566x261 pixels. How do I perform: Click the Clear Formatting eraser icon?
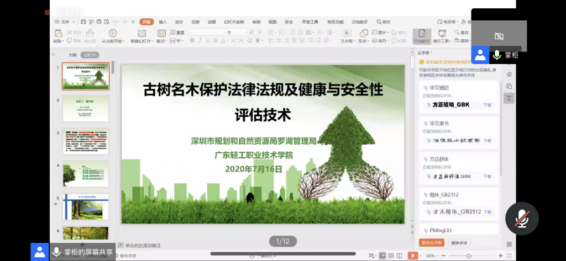[250, 41]
